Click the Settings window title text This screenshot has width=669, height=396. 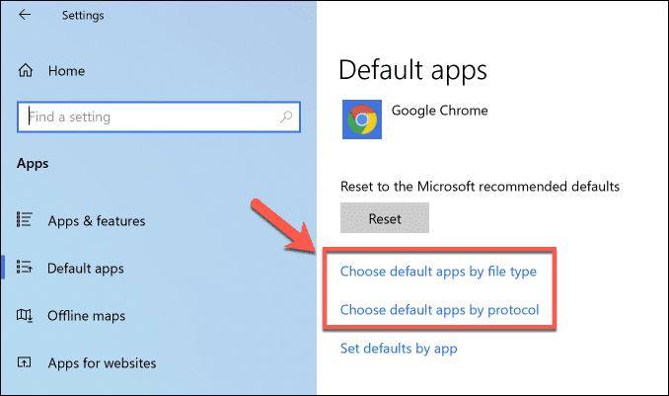point(83,16)
